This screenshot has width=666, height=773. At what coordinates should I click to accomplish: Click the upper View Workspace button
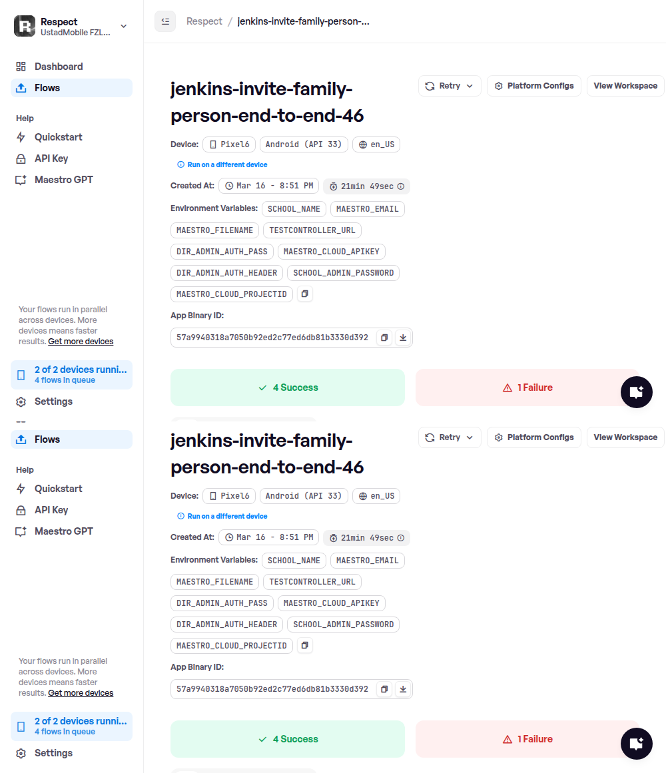(x=625, y=86)
